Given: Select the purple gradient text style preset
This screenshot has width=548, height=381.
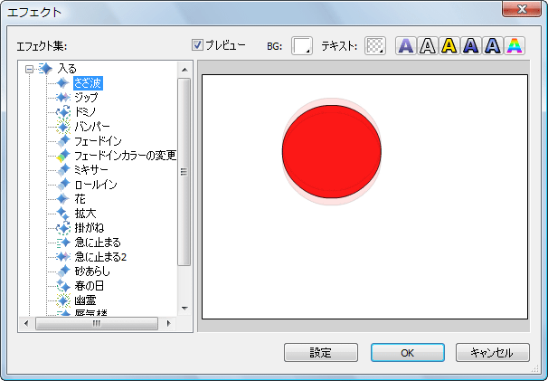Looking at the screenshot, I should 406,46.
